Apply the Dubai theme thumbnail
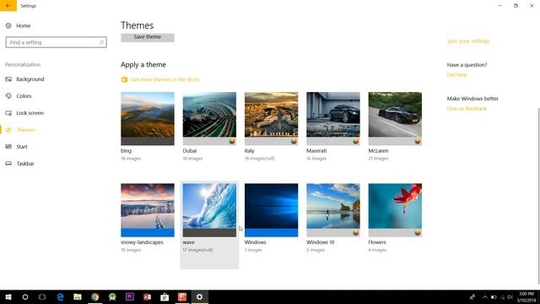Image resolution: width=540 pixels, height=304 pixels. pyautogui.click(x=209, y=118)
